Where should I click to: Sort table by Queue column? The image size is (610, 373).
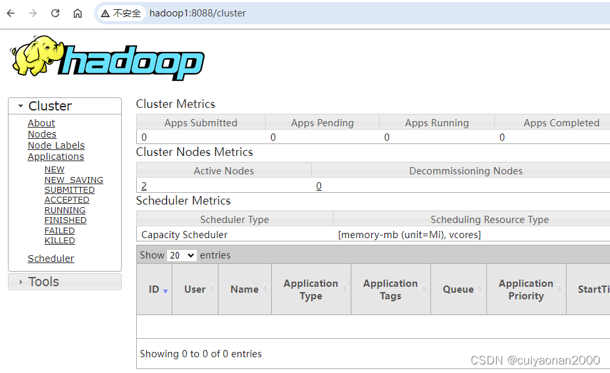coord(458,289)
